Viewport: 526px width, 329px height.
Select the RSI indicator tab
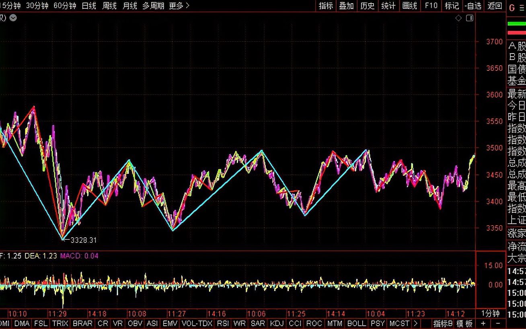pyautogui.click(x=223, y=323)
